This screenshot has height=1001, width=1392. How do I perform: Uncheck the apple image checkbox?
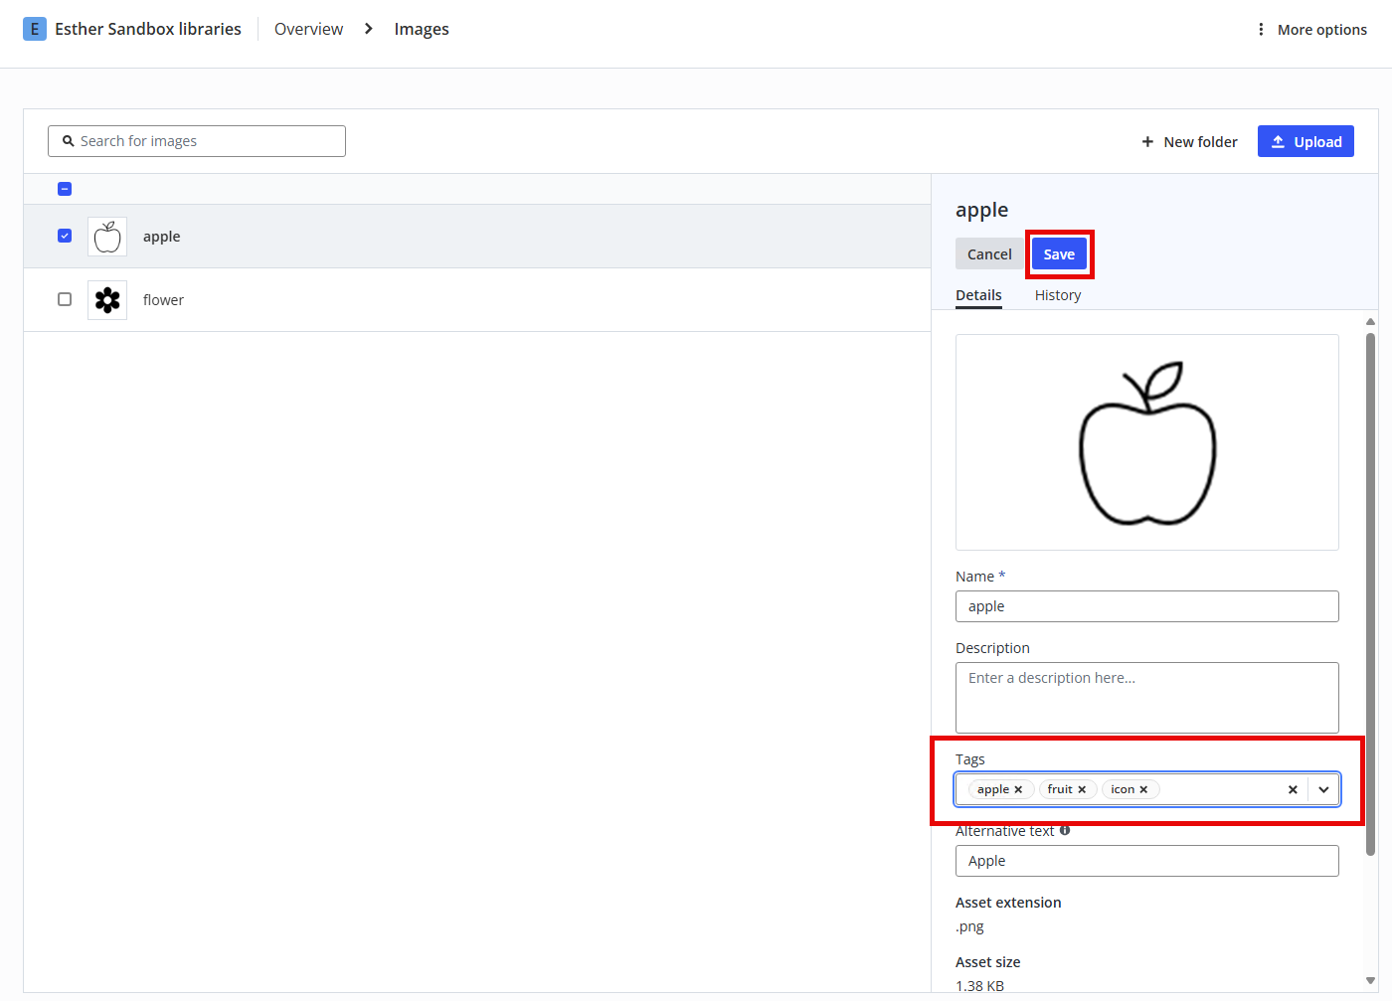click(x=65, y=236)
